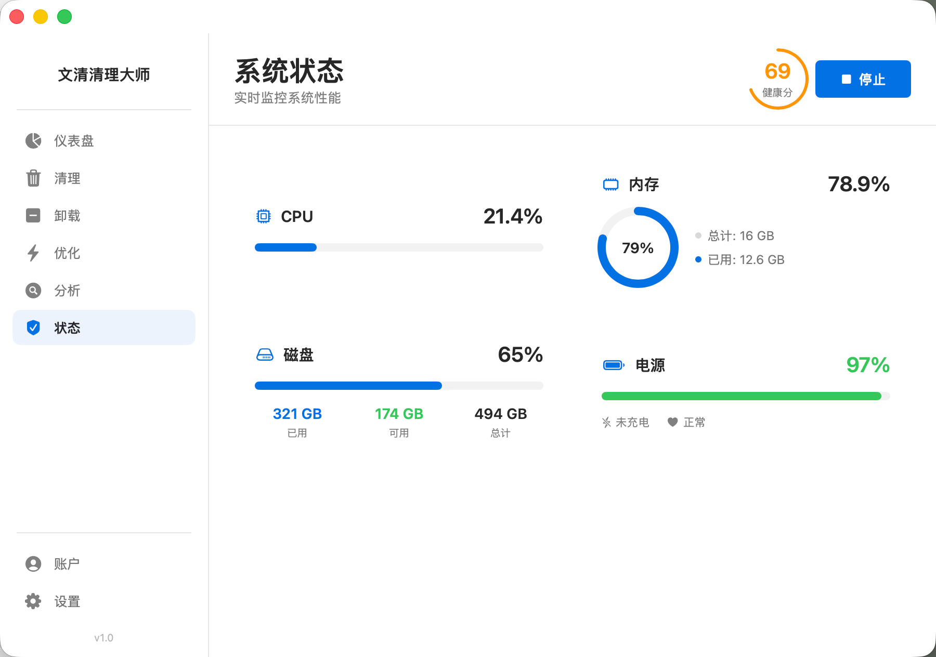Click the 97% battery value
This screenshot has width=936, height=657.
(x=868, y=365)
